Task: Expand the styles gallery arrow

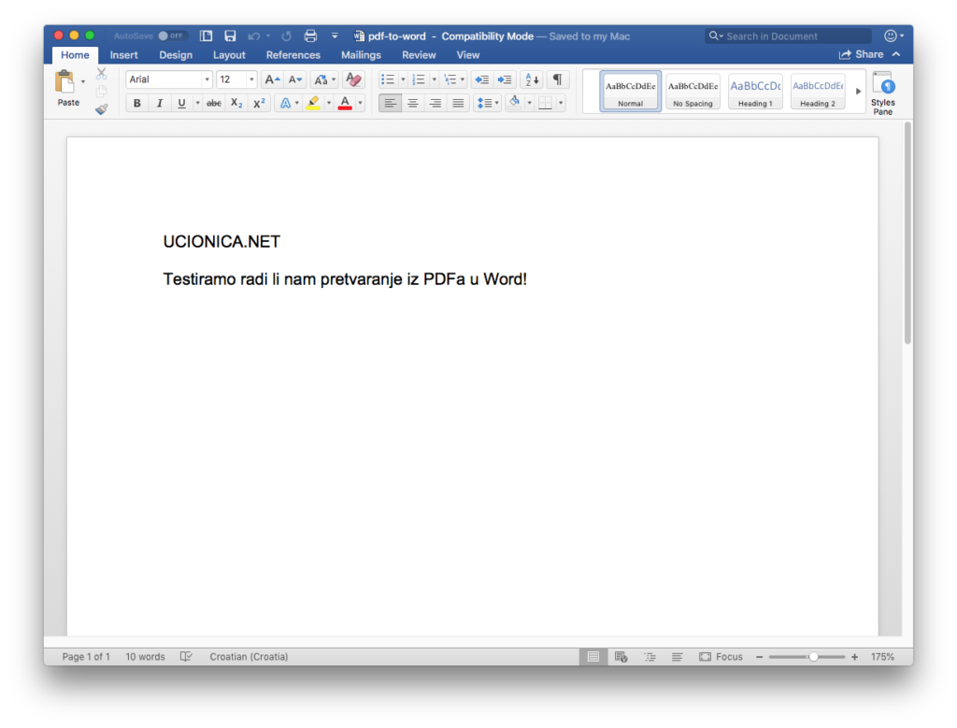Action: click(858, 92)
